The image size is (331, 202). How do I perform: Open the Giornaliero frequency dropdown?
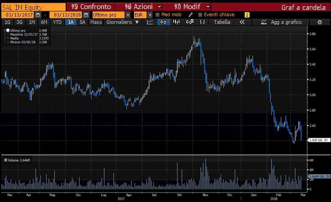(x=121, y=22)
